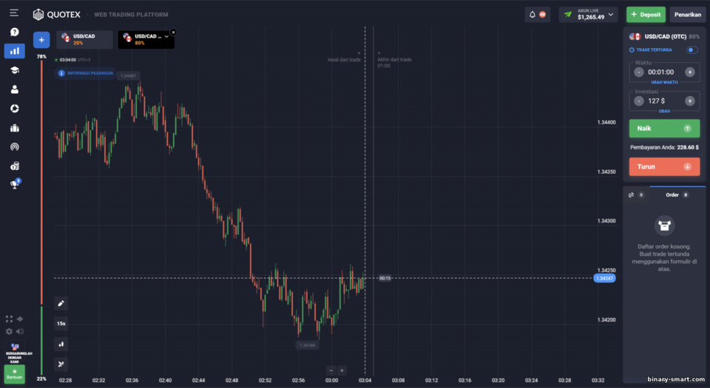710x388 pixels.
Task: Toggle fullscreen mode icon
Action: (9, 319)
